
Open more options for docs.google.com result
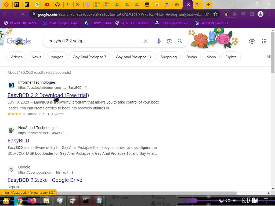[73, 172]
